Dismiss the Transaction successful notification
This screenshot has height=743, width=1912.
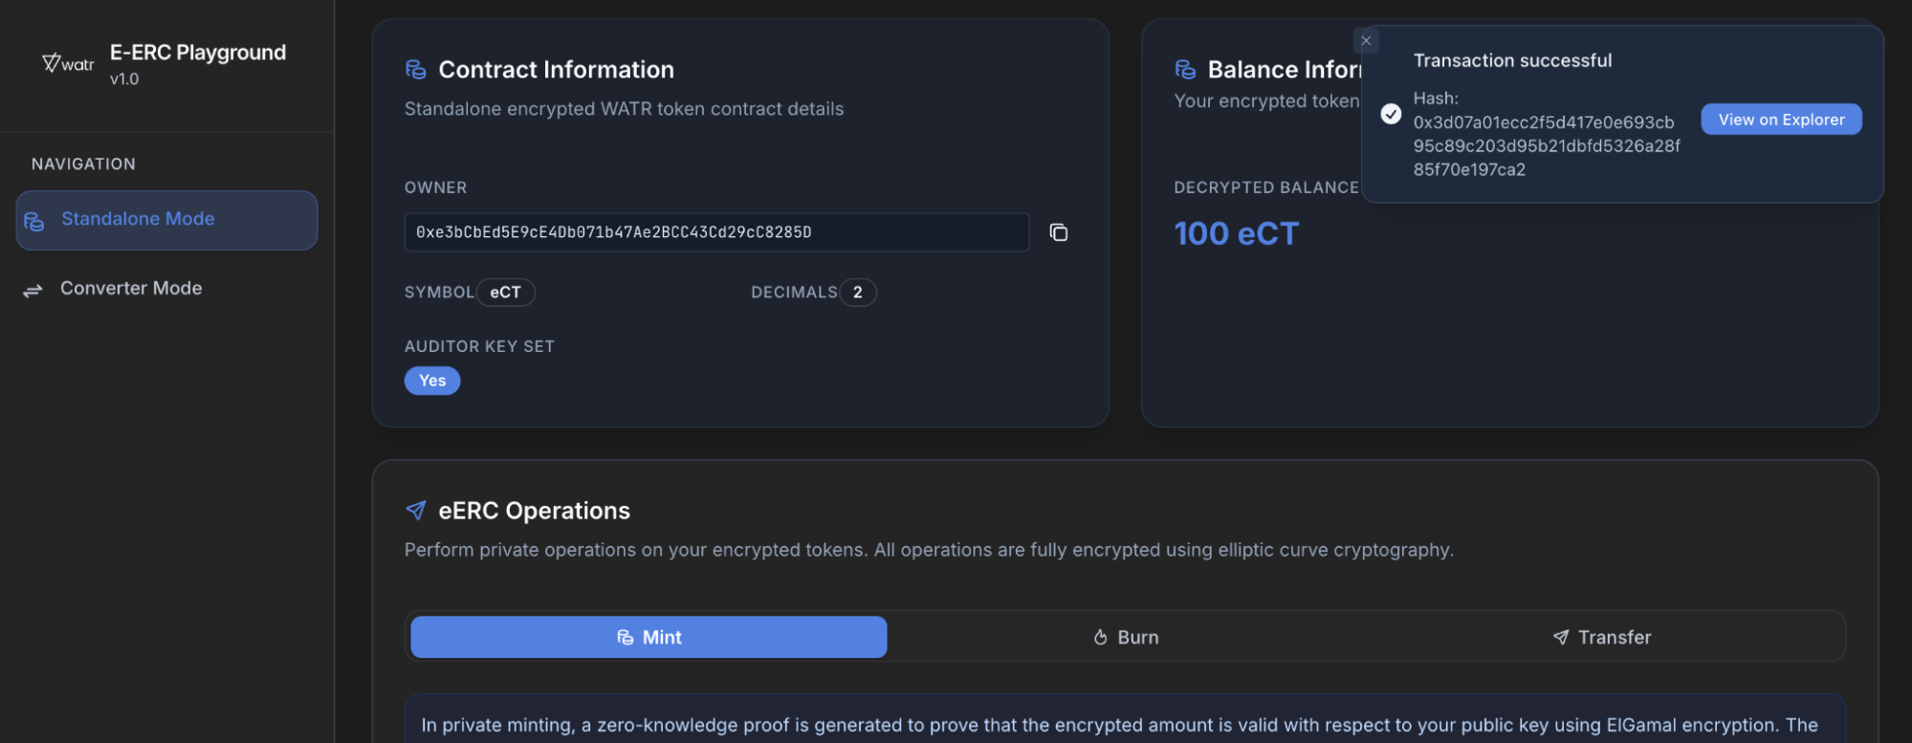pyautogui.click(x=1366, y=40)
